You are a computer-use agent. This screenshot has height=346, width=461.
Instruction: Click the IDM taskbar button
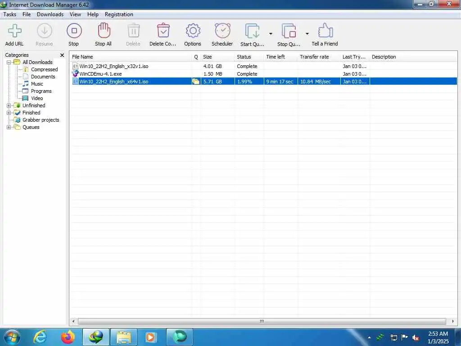click(x=96, y=337)
